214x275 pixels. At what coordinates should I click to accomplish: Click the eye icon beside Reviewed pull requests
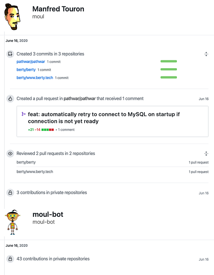[10, 154]
